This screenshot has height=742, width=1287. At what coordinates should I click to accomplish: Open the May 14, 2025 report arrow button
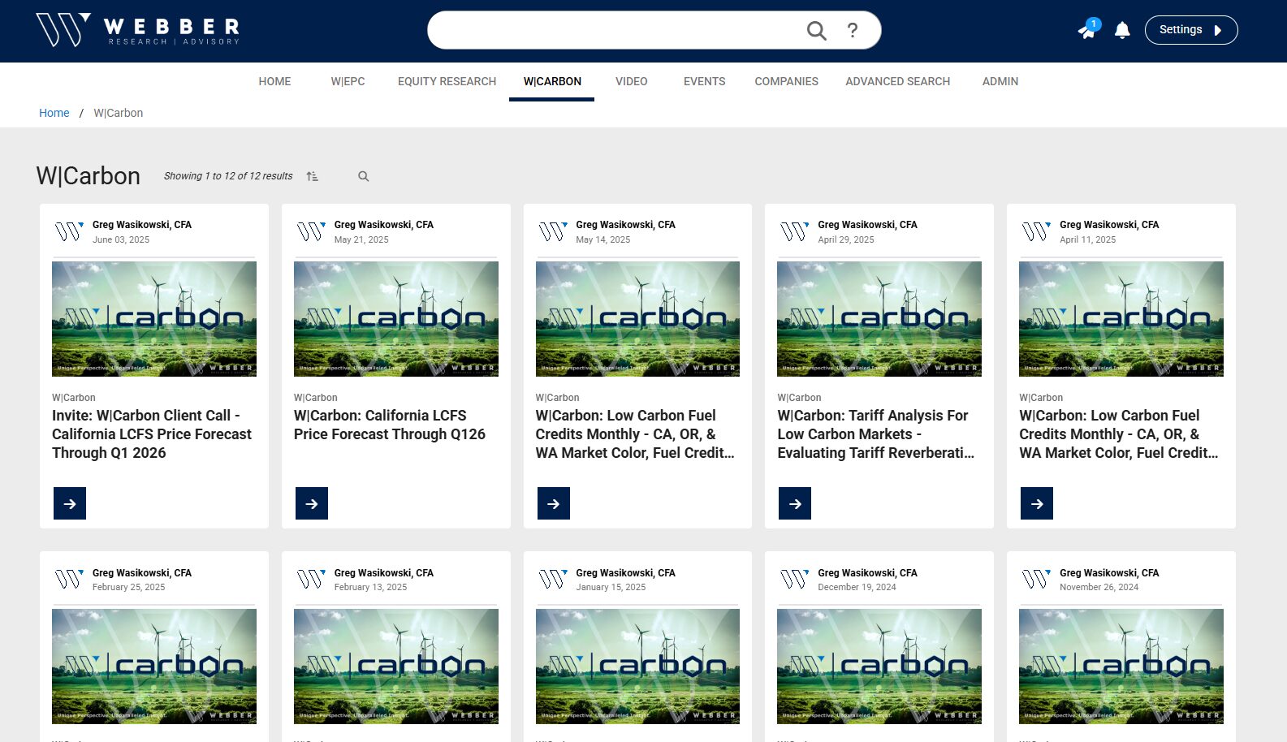tap(554, 503)
